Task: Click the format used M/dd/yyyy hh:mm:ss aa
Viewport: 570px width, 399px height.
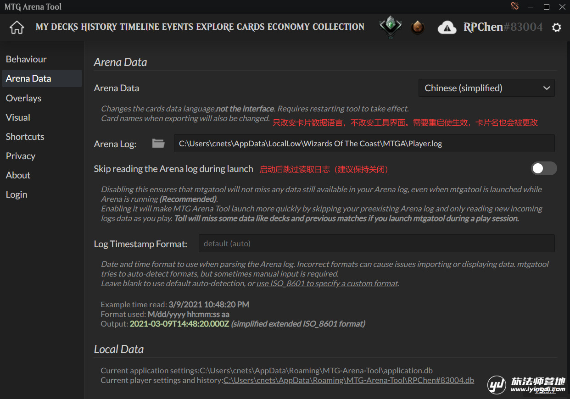Action: pyautogui.click(x=189, y=314)
